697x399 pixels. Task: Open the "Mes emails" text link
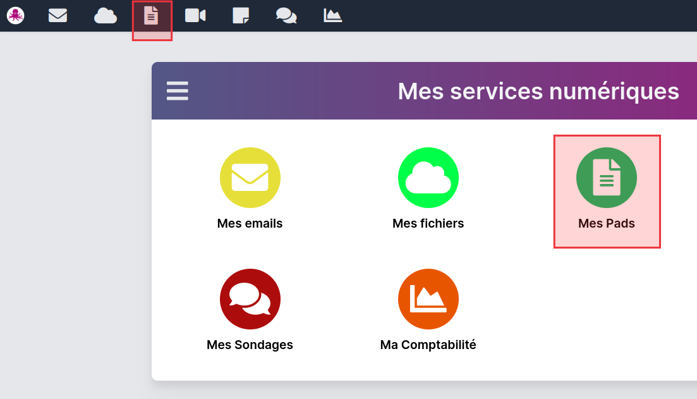(x=250, y=223)
